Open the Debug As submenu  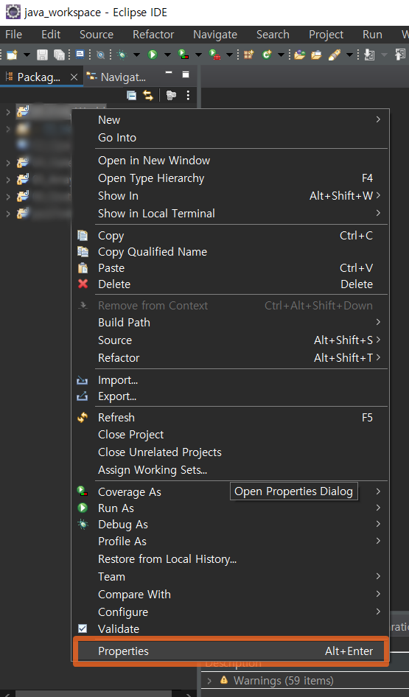(231, 525)
